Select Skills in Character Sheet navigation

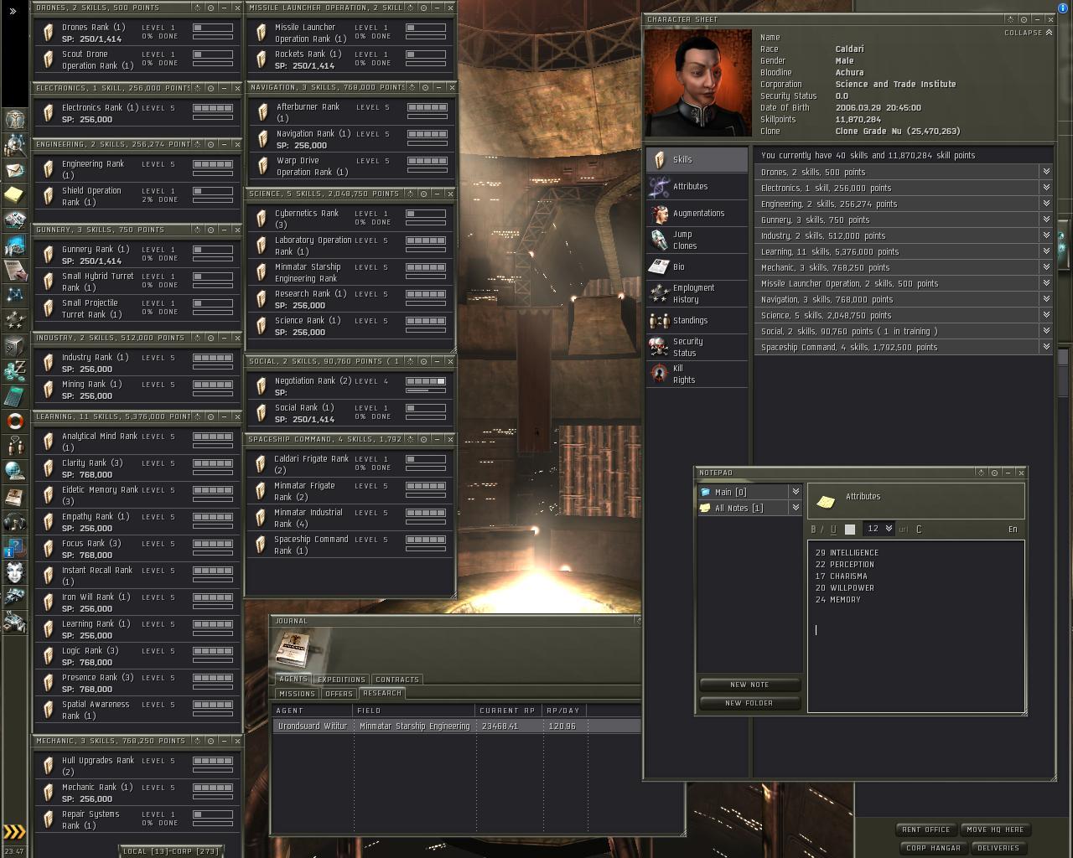(x=697, y=159)
